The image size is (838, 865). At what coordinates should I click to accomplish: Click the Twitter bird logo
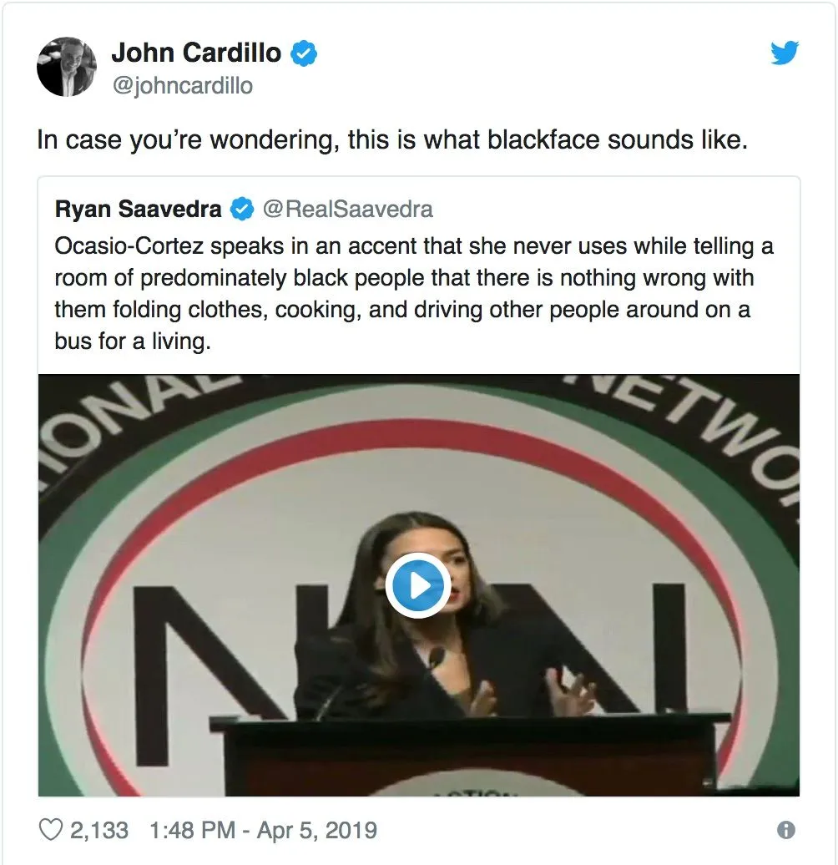(785, 53)
